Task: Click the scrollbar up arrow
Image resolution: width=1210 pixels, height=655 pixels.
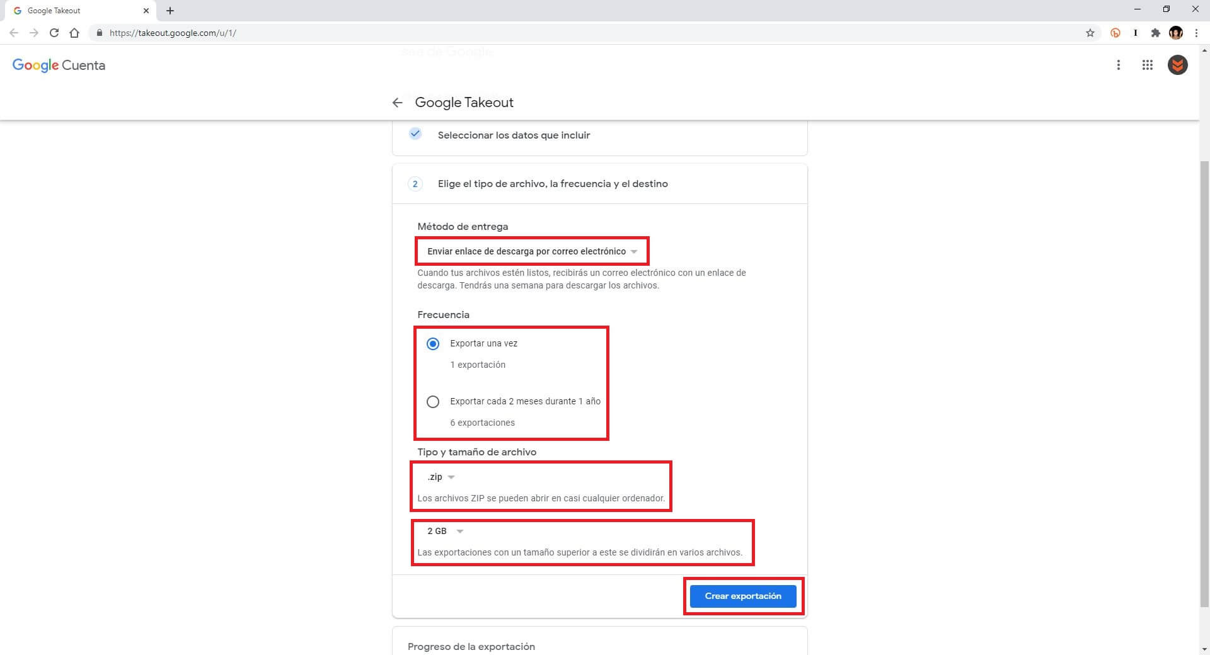Action: [x=1204, y=50]
